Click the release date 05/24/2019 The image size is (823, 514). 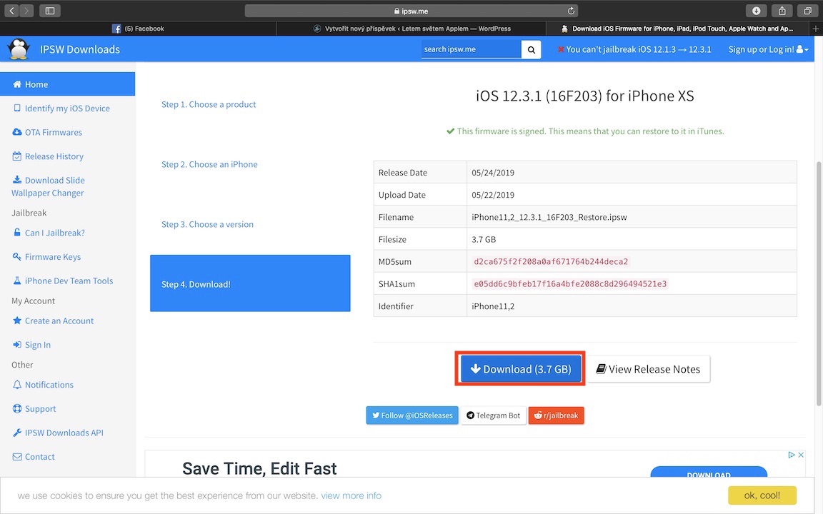[x=493, y=173]
